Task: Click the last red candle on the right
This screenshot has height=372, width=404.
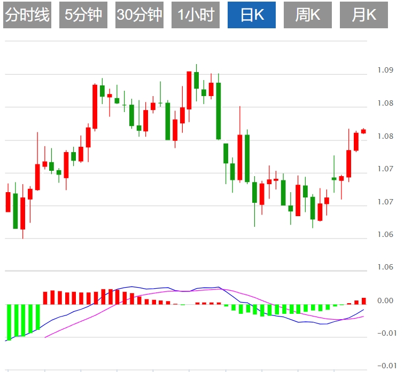Action: [363, 131]
